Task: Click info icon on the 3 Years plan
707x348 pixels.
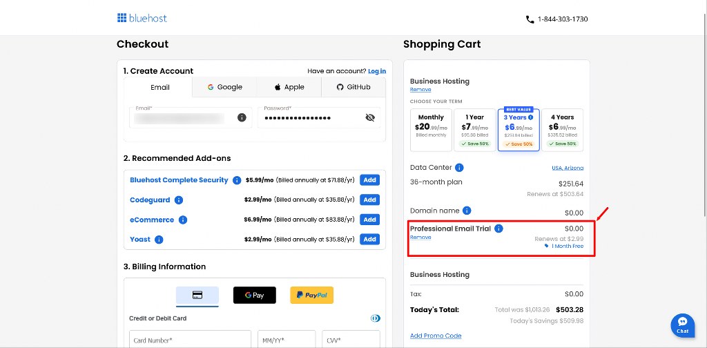Action: click(531, 117)
